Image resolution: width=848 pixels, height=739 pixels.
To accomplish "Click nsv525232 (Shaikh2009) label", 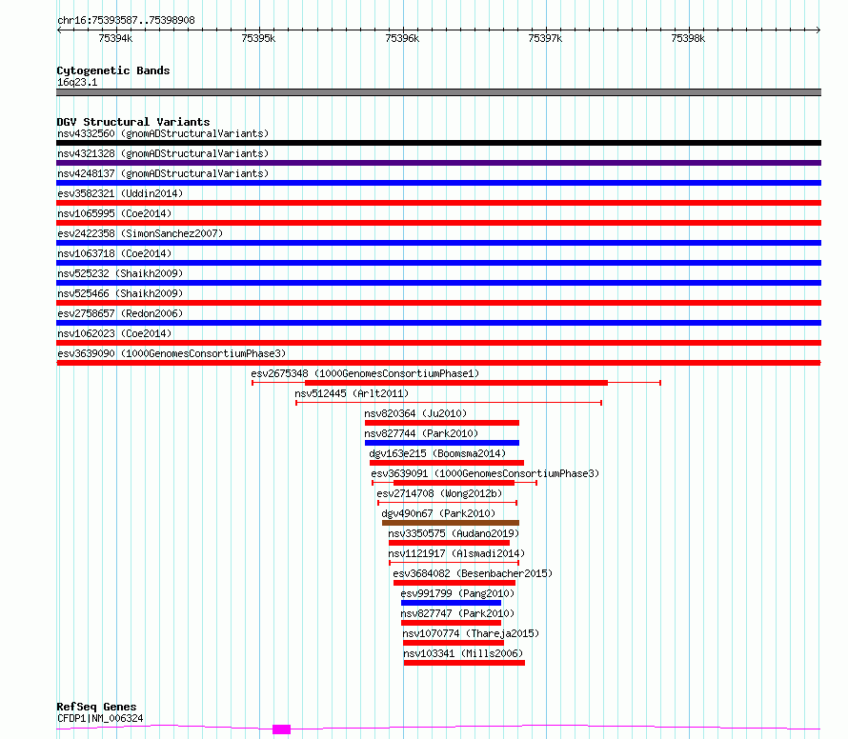I will [x=120, y=273].
